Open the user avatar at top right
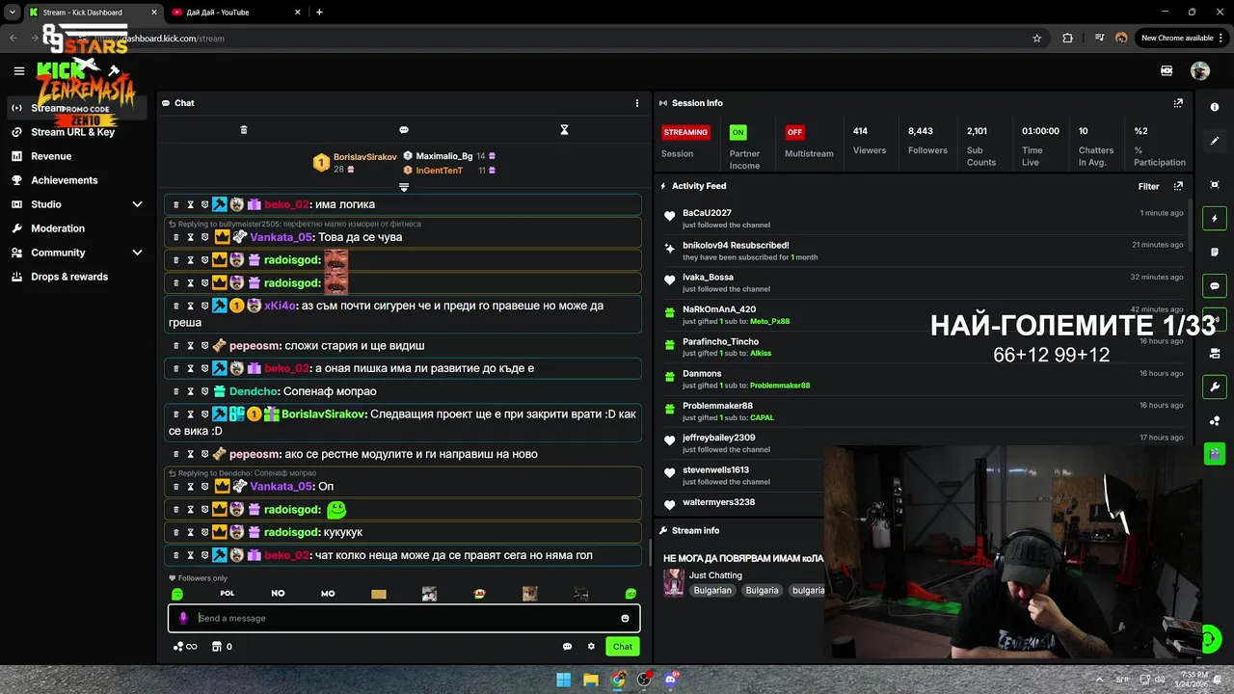The height and width of the screenshot is (694, 1234). [1200, 70]
